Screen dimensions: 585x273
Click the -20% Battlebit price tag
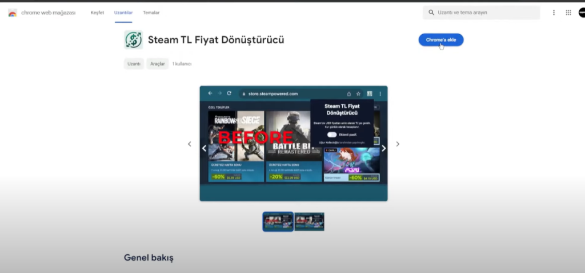pos(285,177)
